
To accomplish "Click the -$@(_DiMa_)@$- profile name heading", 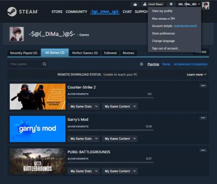I will [52, 34].
